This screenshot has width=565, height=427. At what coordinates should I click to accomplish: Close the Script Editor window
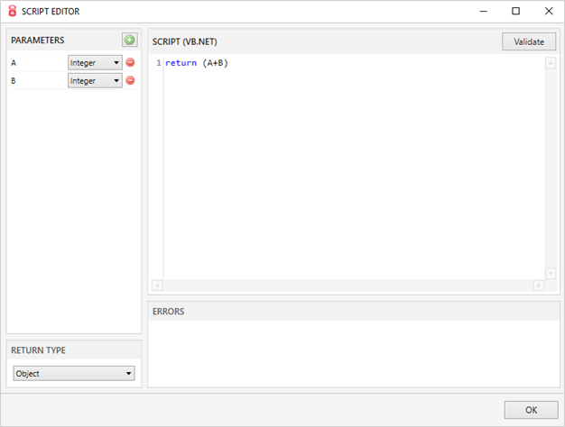click(x=548, y=11)
